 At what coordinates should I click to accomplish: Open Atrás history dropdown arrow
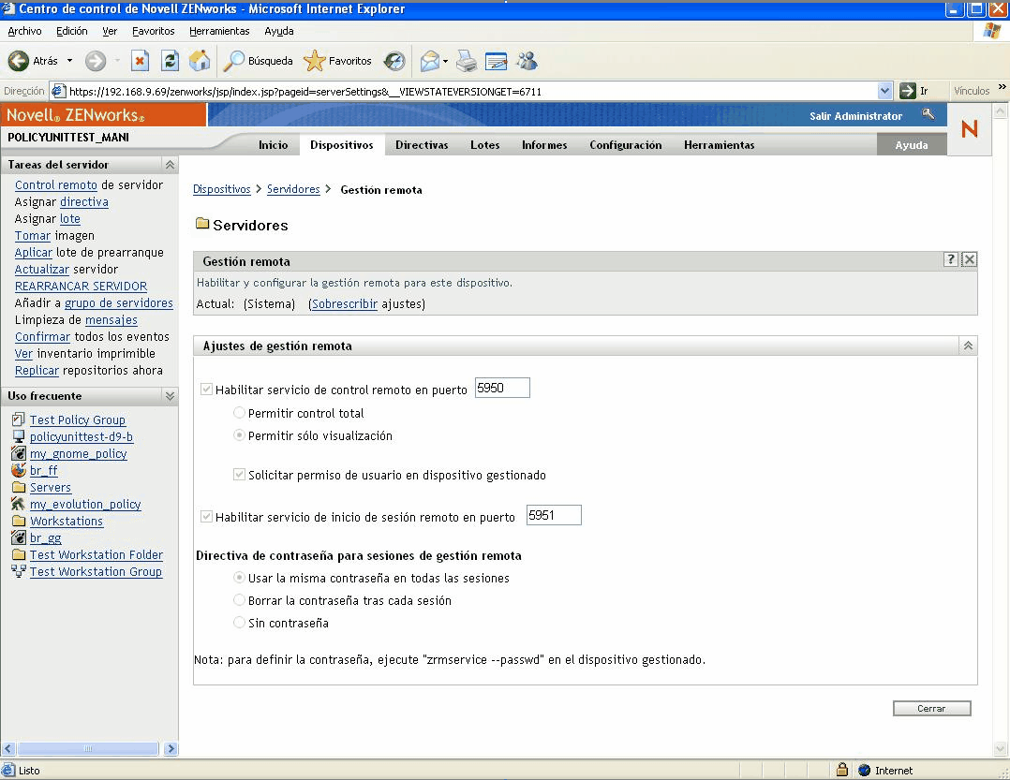pyautogui.click(x=69, y=61)
